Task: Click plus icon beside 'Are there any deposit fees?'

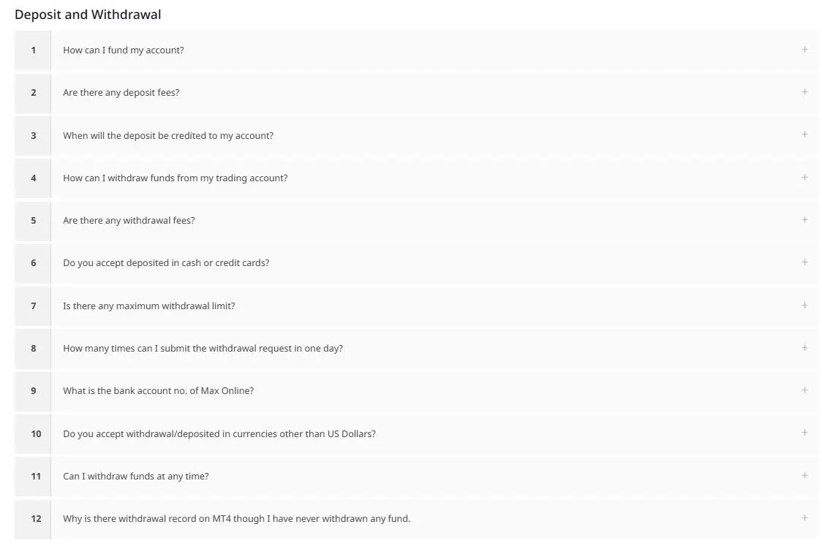Action: pos(804,92)
